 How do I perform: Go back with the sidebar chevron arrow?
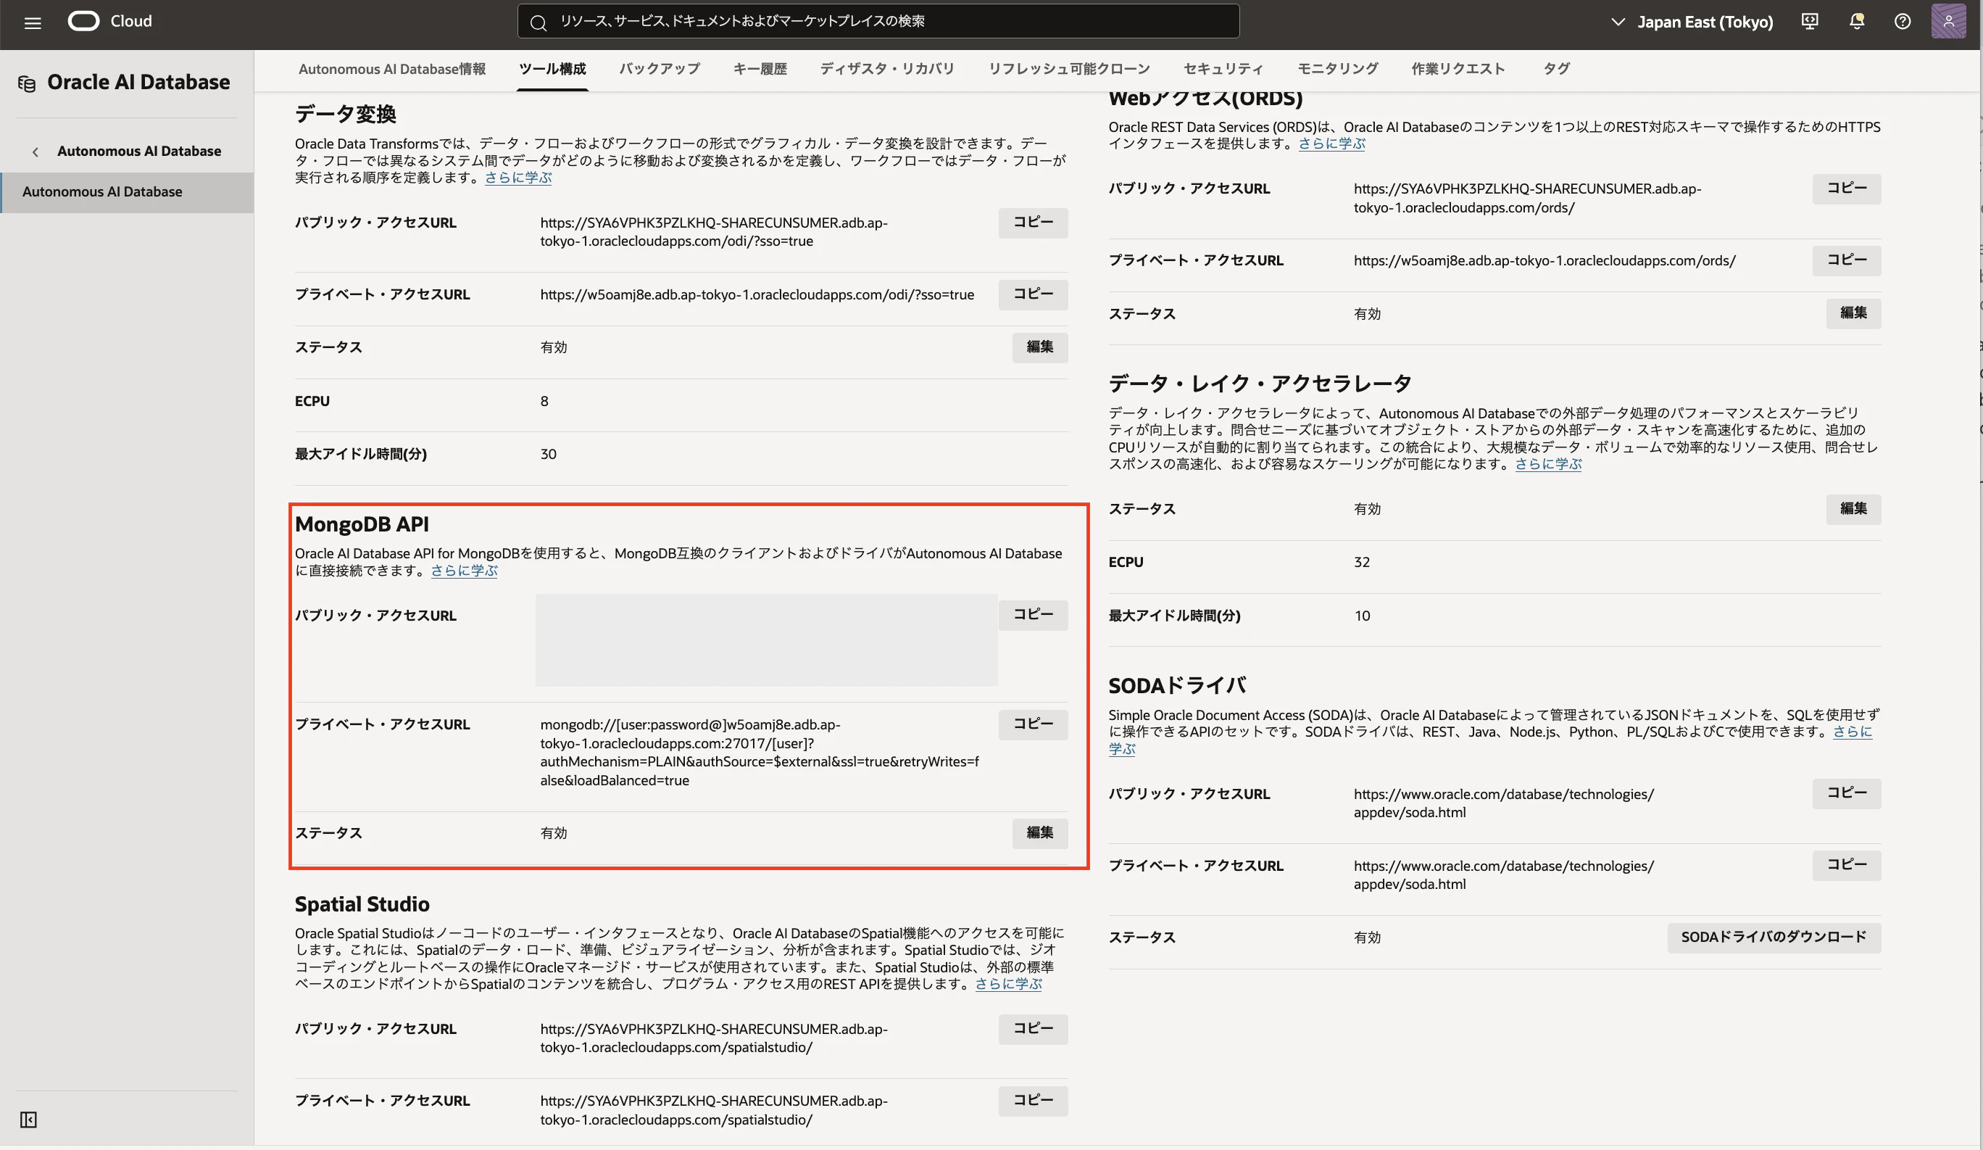click(x=36, y=151)
